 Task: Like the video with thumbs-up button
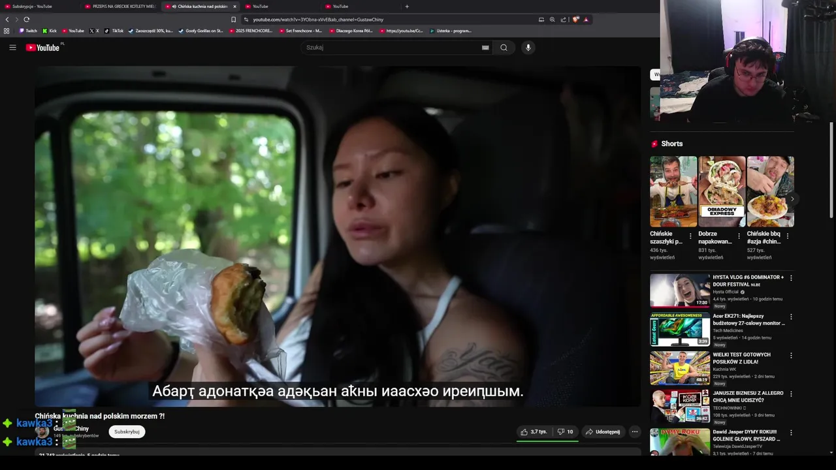(x=534, y=431)
